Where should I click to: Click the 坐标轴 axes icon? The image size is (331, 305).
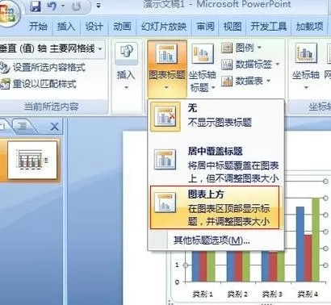(306, 52)
